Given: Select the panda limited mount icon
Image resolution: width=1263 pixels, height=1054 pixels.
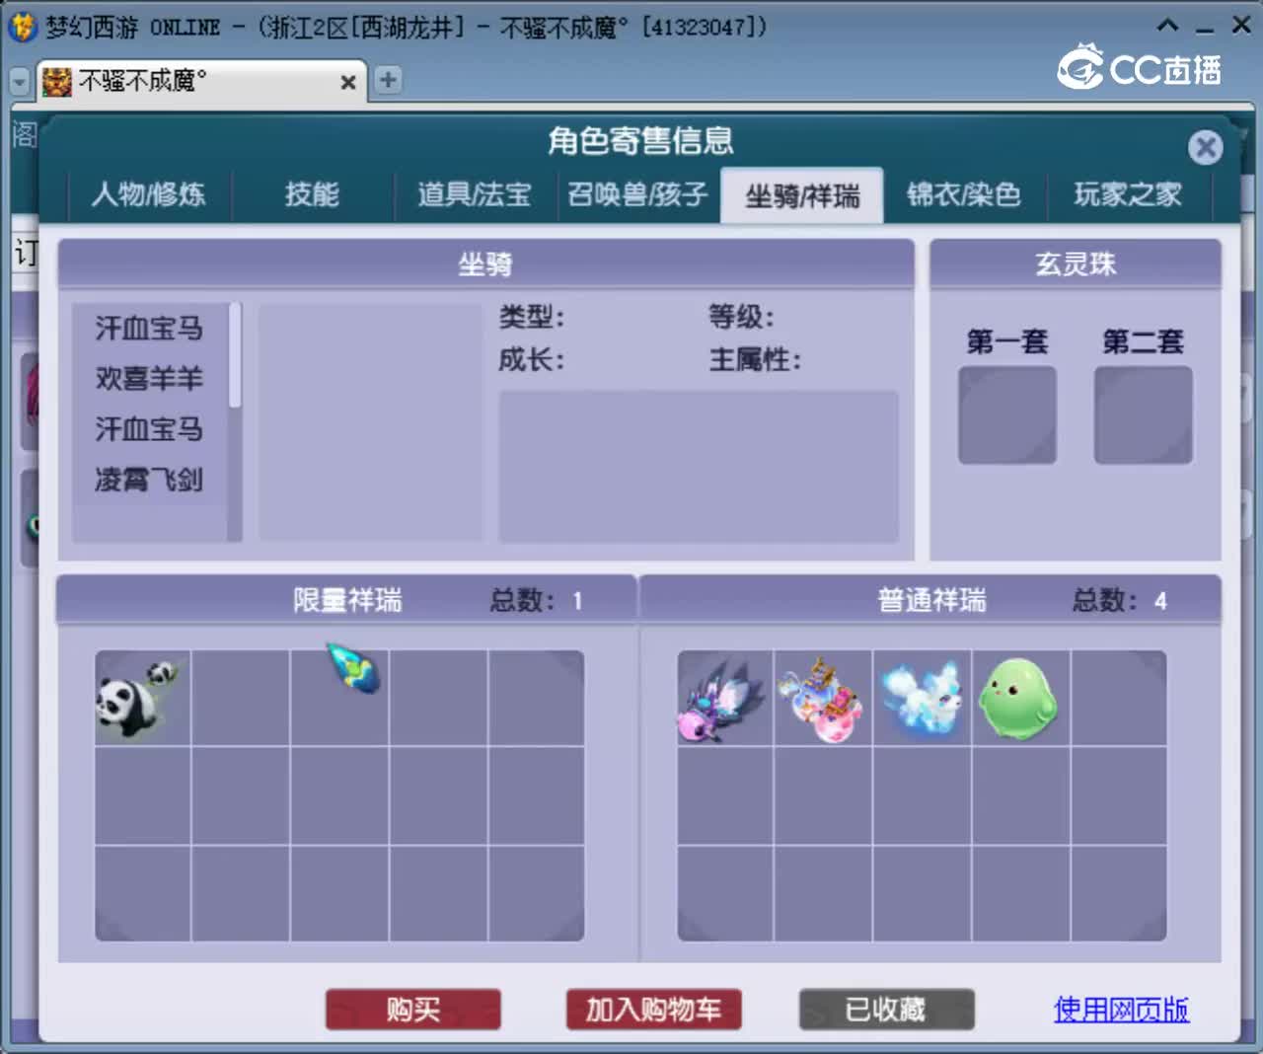Looking at the screenshot, I should coord(142,699).
